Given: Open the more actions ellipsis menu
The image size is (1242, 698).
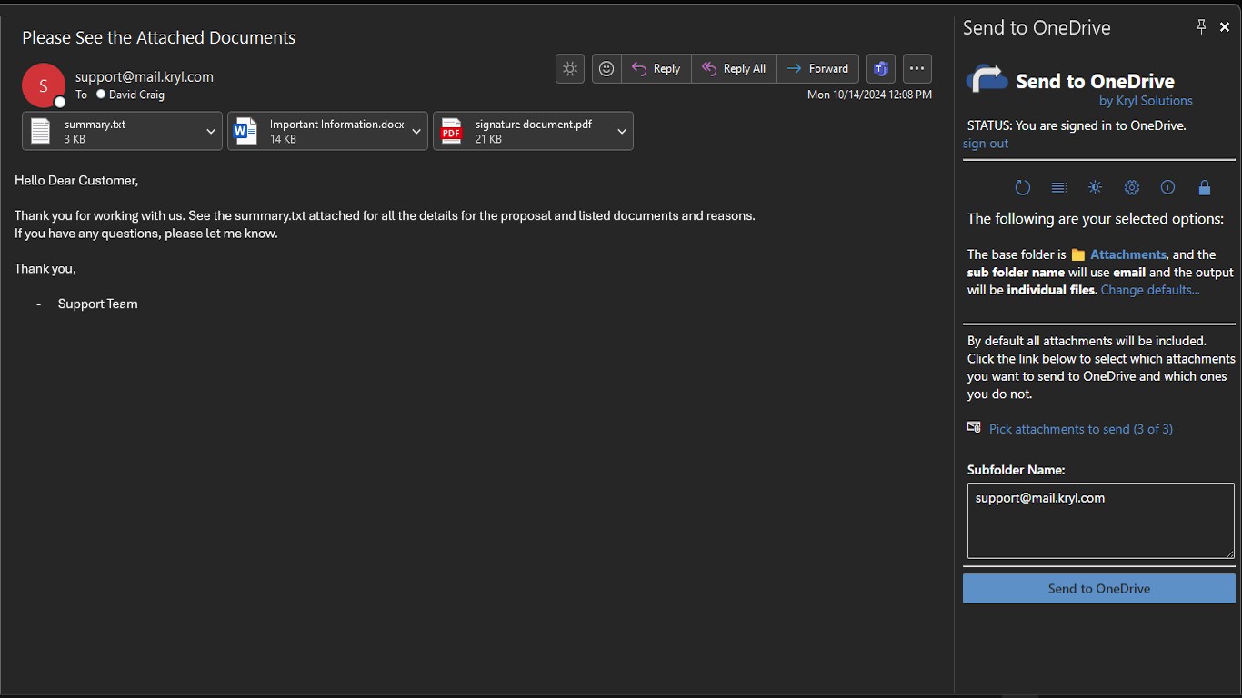Looking at the screenshot, I should tap(916, 68).
